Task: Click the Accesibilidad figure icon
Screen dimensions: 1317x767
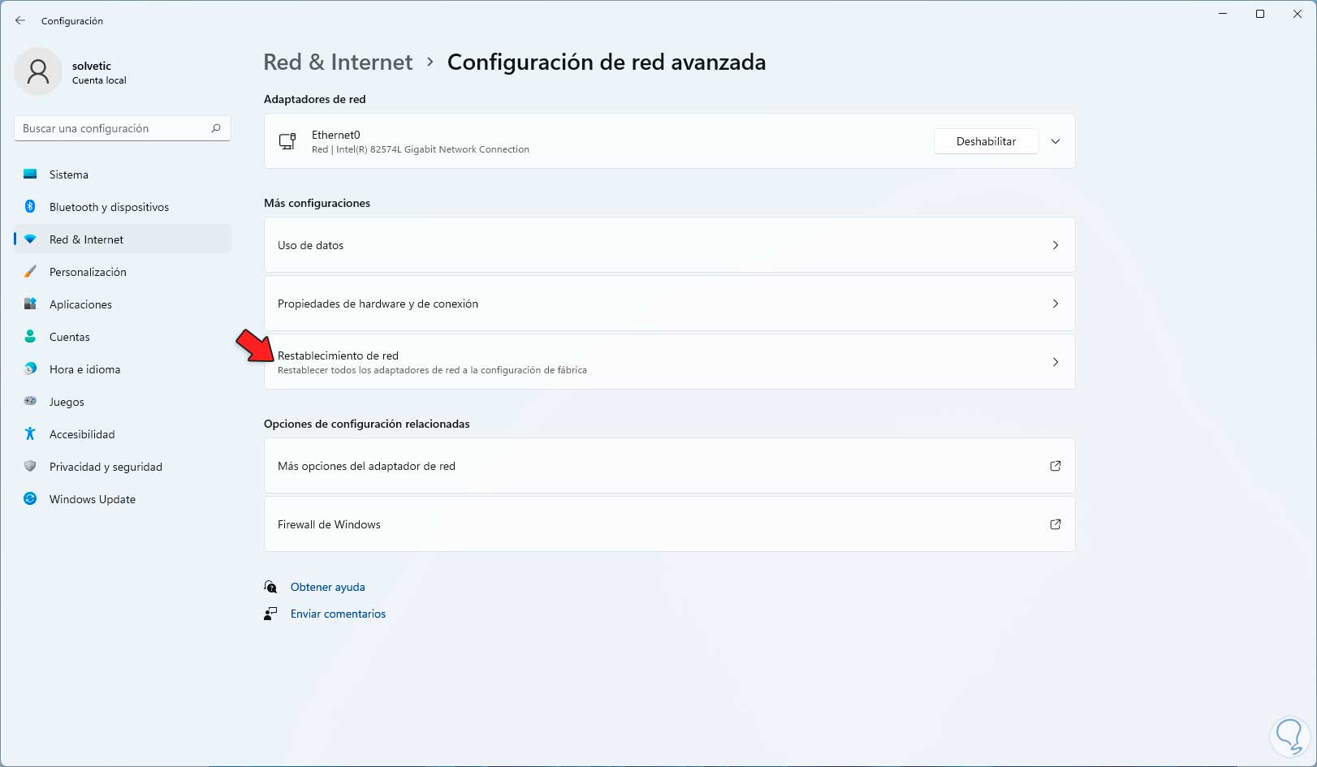Action: [x=30, y=434]
